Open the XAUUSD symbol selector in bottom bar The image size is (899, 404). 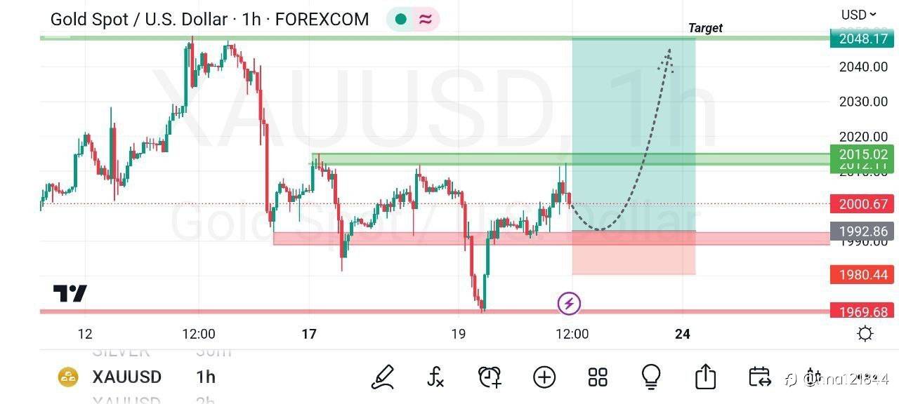click(x=126, y=377)
